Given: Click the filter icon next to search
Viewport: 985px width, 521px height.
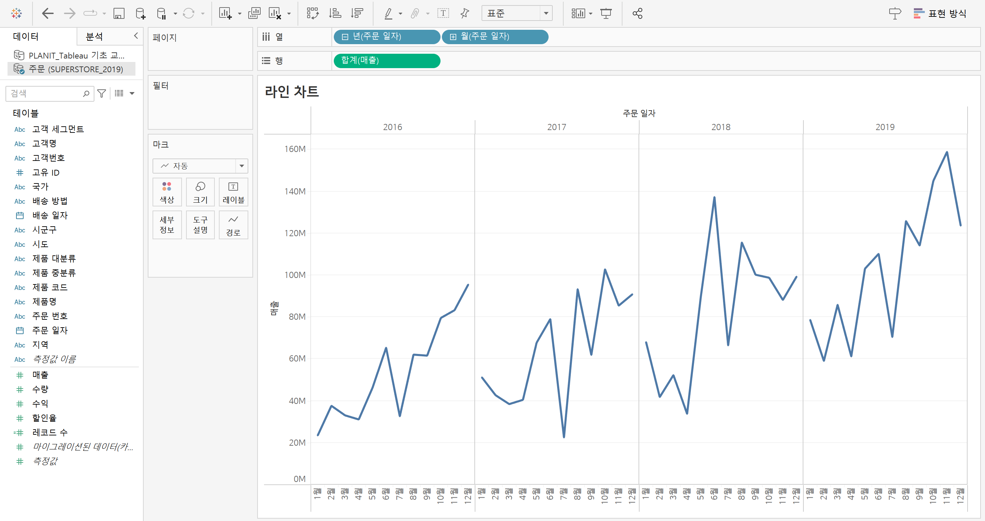Looking at the screenshot, I should tap(101, 93).
